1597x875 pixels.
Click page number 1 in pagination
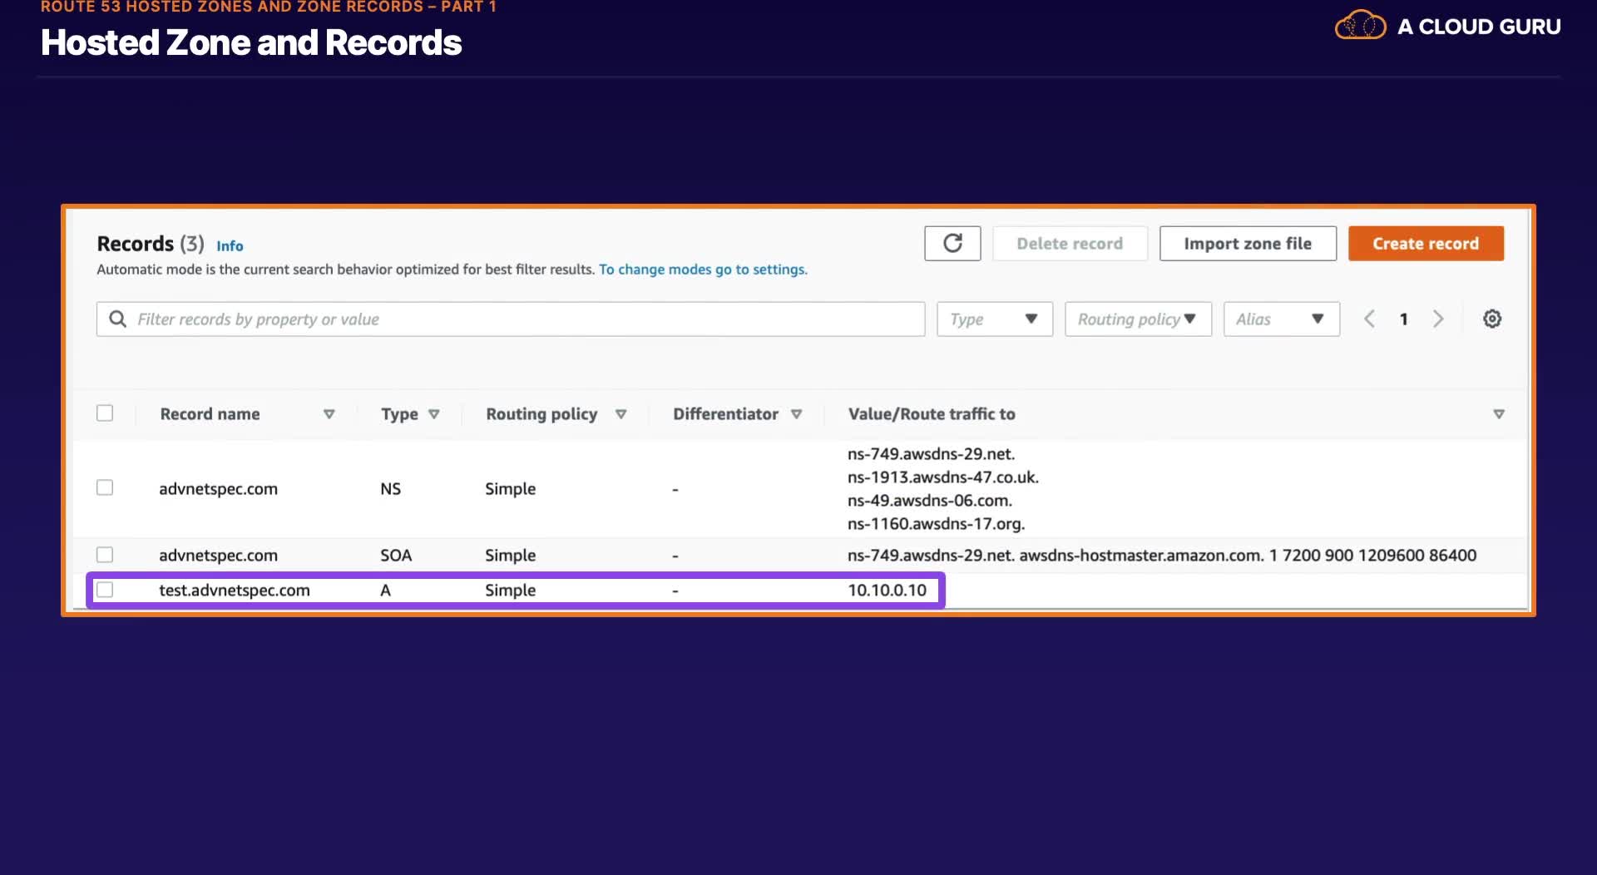(1404, 319)
